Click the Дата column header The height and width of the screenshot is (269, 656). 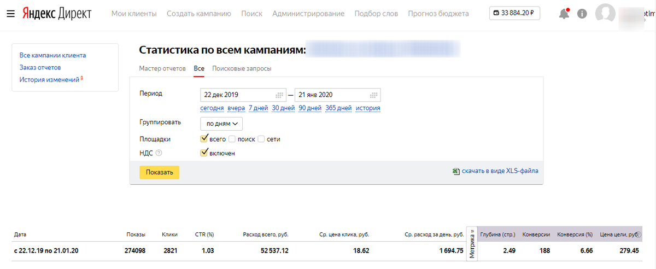coord(20,235)
